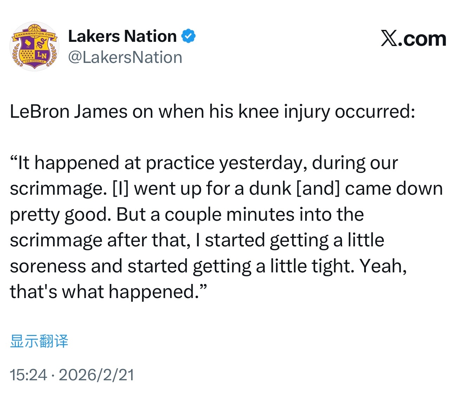Click the quote starting "It happened at practice"
Viewport: 464px width, 394px height.
coord(204,163)
